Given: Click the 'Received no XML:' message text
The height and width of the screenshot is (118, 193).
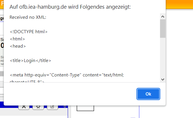Looking at the screenshot, I should click(x=28, y=17).
